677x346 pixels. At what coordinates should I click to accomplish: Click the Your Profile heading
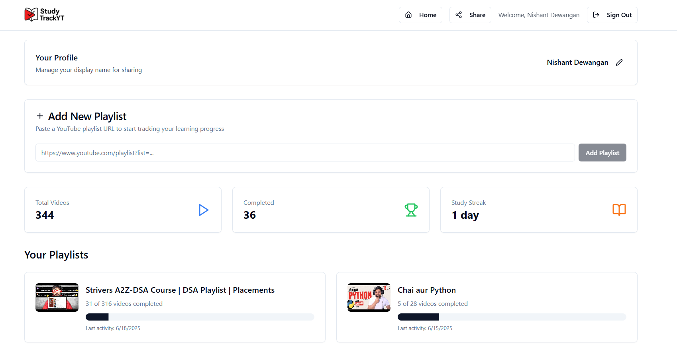point(57,58)
